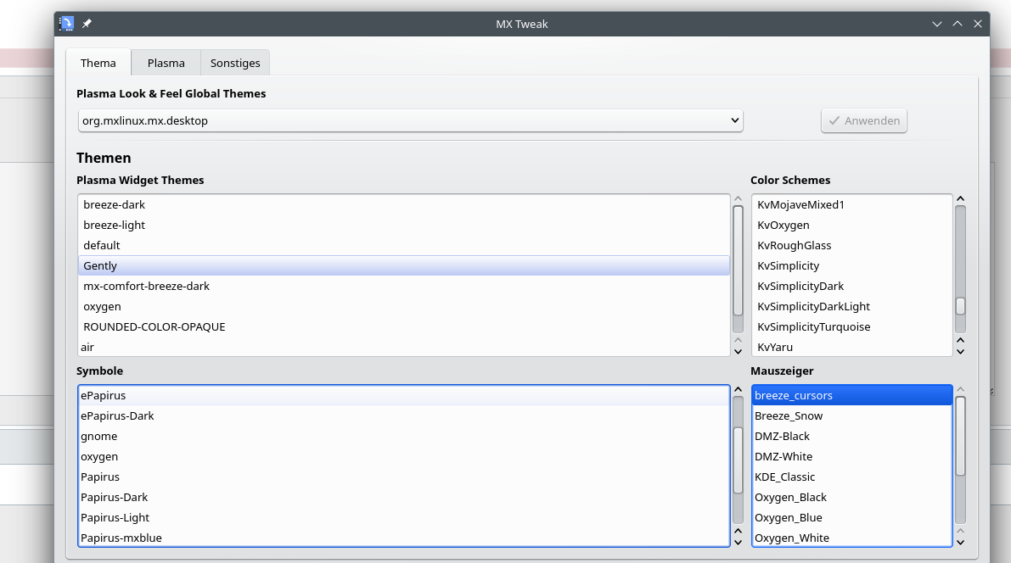Select DMZ-White mouse pointer
This screenshot has height=563, width=1011.
tap(851, 457)
